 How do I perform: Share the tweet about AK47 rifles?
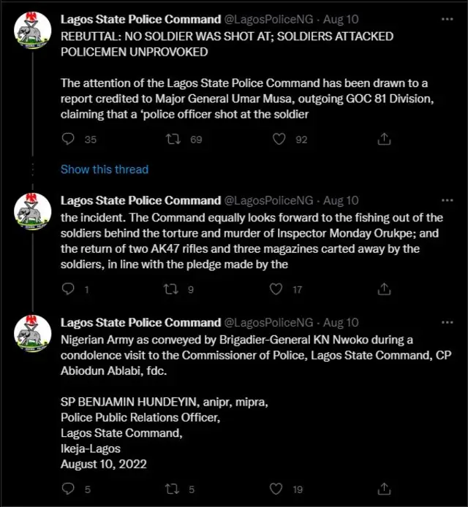pos(383,289)
